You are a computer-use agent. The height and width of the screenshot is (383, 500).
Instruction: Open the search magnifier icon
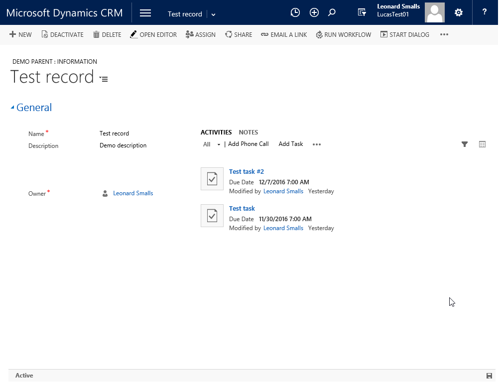point(332,12)
